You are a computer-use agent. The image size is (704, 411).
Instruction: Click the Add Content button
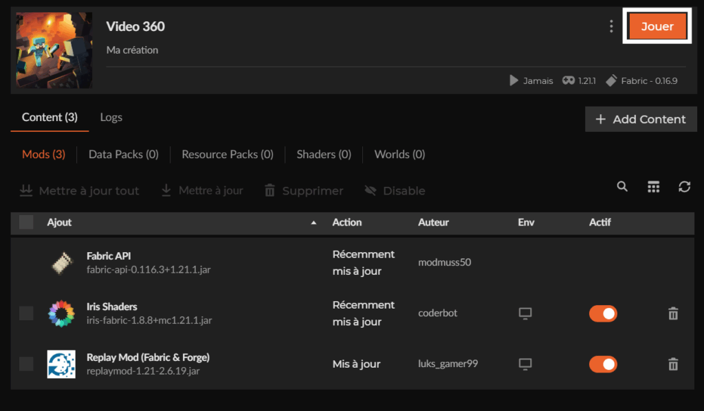point(640,119)
